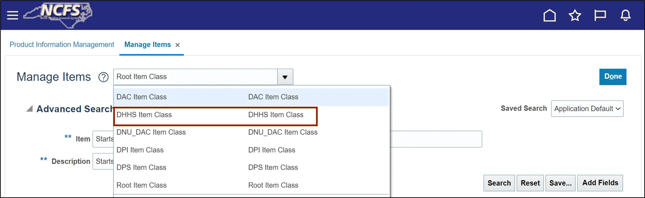The image size is (645, 198).
Task: Click the Search button
Action: [x=499, y=183]
